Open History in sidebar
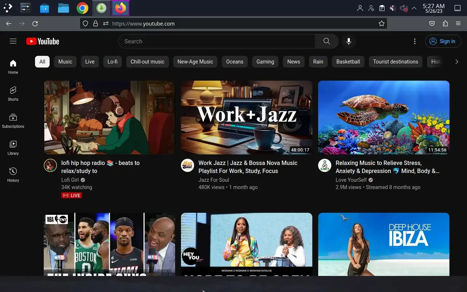The height and width of the screenshot is (292, 467). [13, 175]
